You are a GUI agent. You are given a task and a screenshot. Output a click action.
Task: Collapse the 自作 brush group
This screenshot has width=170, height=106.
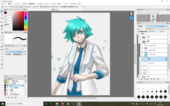click(x=5, y=79)
